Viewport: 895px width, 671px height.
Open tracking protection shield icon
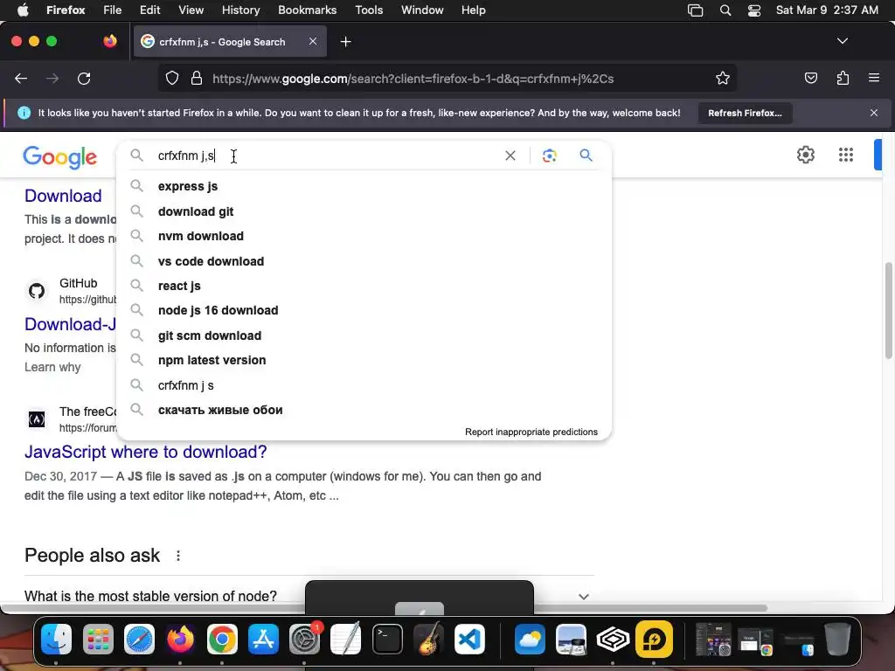(x=172, y=78)
